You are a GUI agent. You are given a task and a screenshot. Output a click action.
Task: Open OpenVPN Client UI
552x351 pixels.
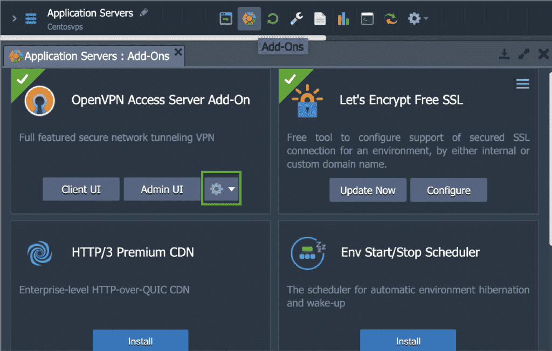(x=81, y=189)
